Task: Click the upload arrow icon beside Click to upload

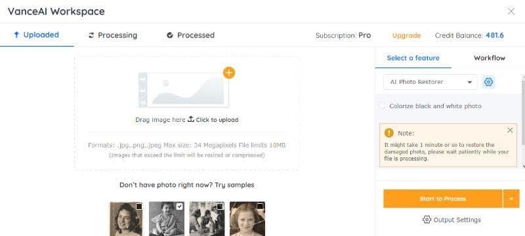Action: 191,119
